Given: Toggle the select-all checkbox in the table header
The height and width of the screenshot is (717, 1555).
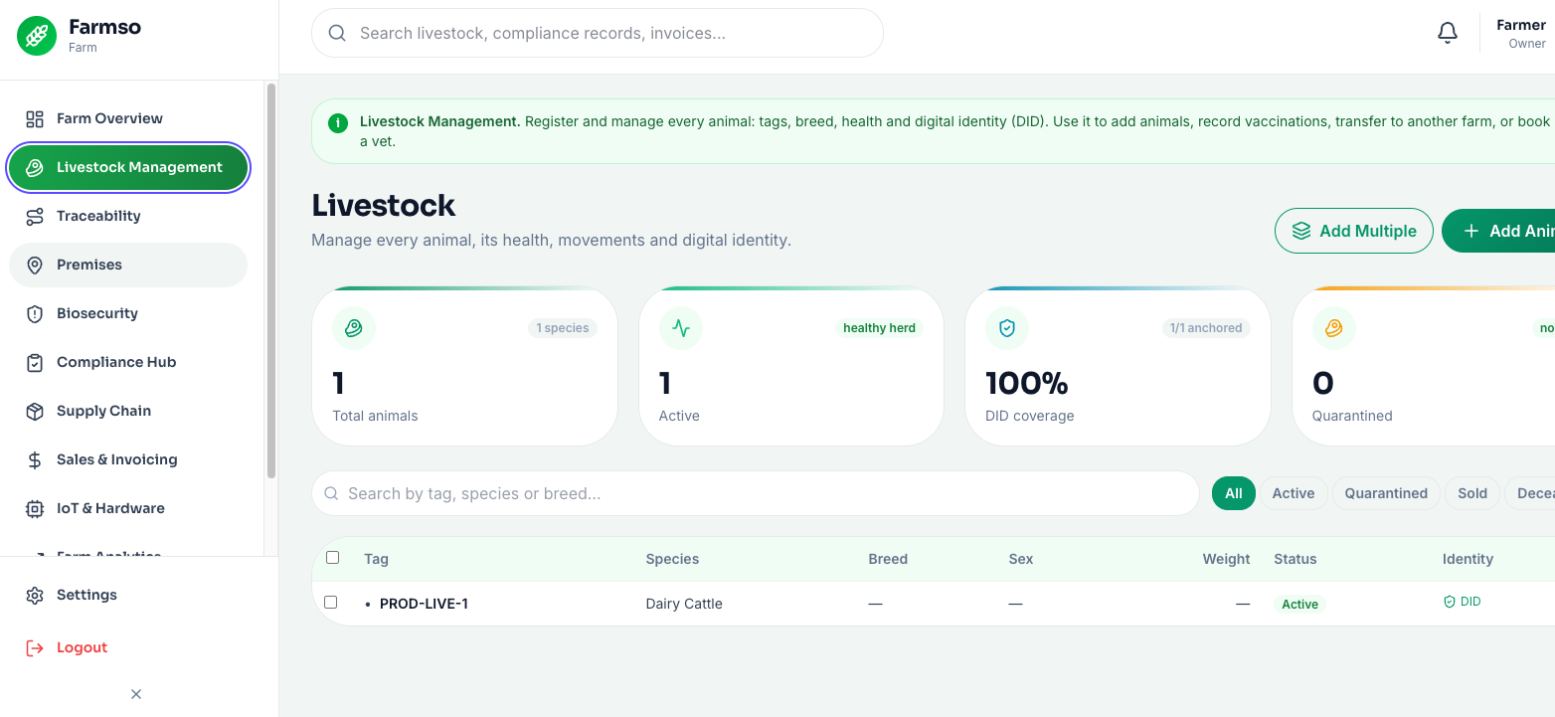Looking at the screenshot, I should pyautogui.click(x=332, y=558).
